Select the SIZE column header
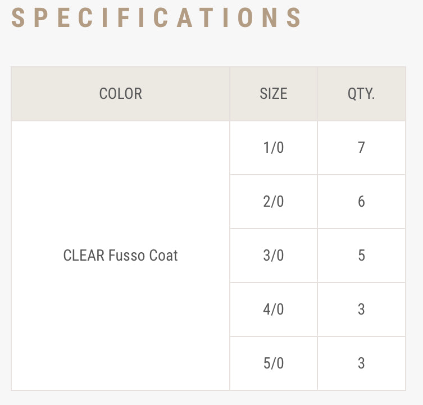 [274, 93]
